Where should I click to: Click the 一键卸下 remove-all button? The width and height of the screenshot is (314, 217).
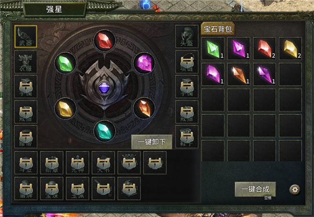pos(152,142)
